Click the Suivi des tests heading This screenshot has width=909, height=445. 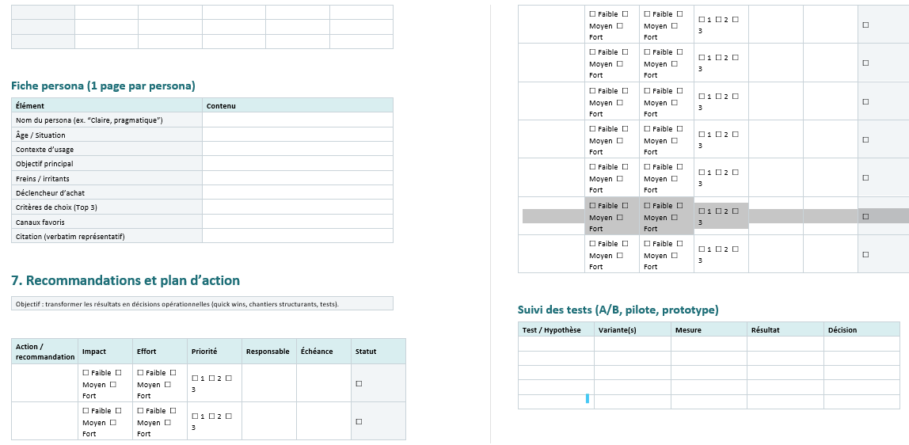pos(618,310)
